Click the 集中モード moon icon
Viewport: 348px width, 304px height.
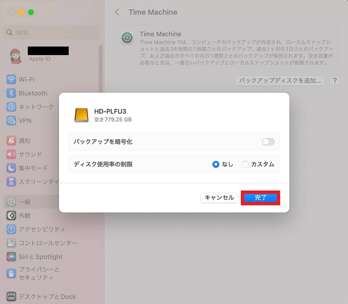(x=11, y=168)
